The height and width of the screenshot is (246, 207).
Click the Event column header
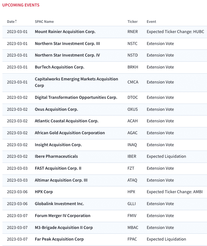point(151,22)
